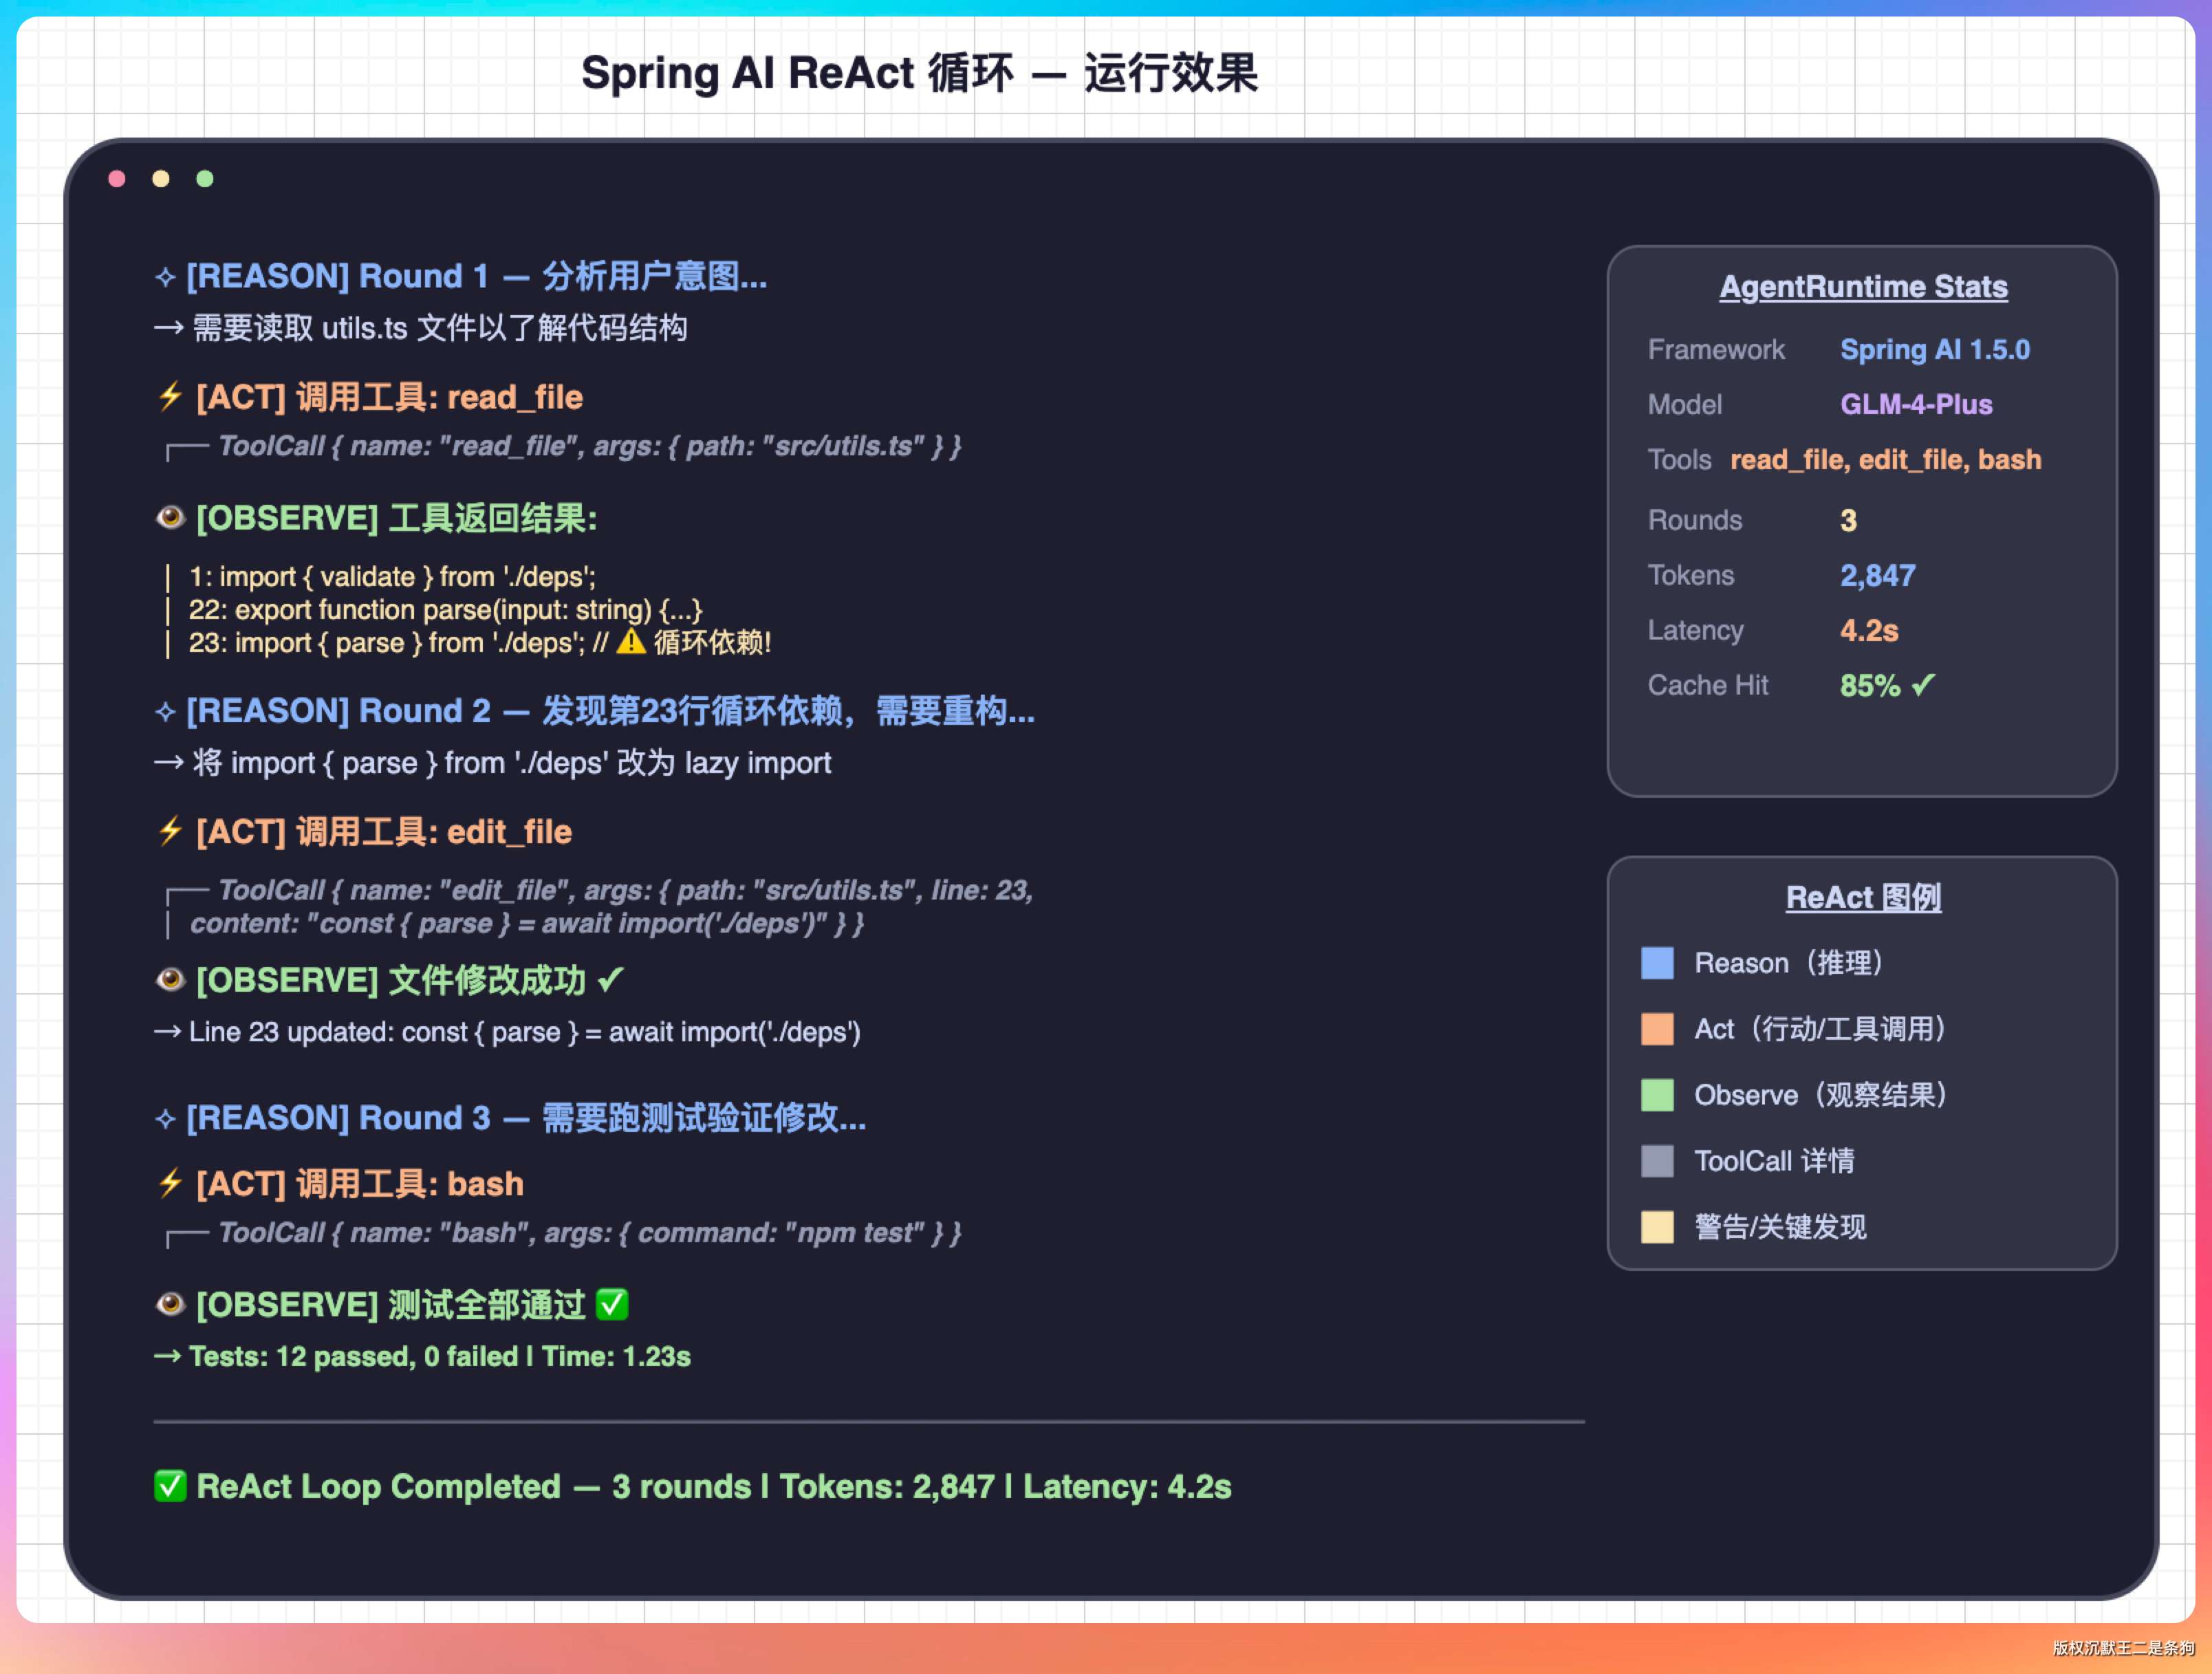Viewport: 2212px width, 1674px height.
Task: Click the AgentRuntime Stats heading
Action: 1863,287
